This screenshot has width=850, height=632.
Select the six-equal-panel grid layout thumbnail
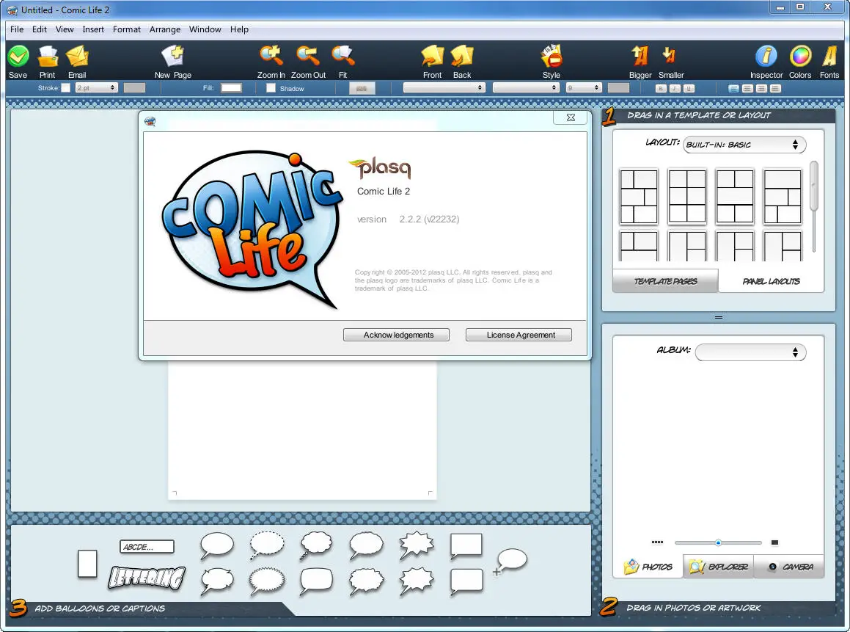pos(687,197)
